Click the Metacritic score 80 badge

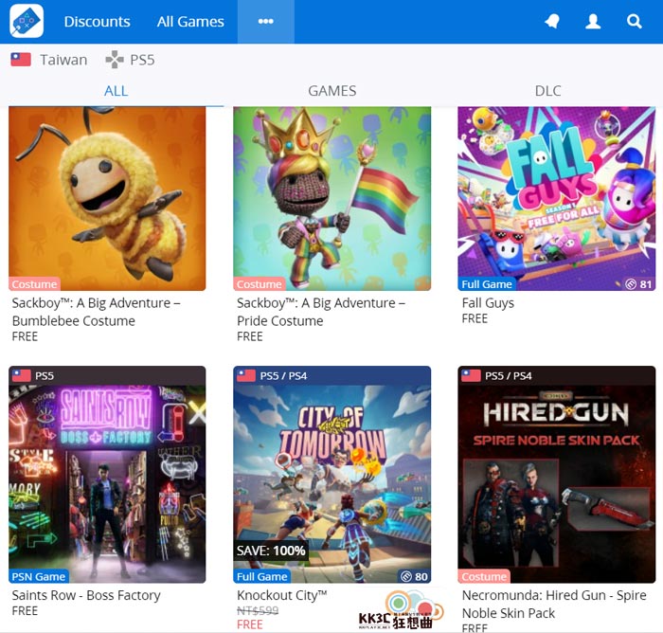pyautogui.click(x=415, y=576)
